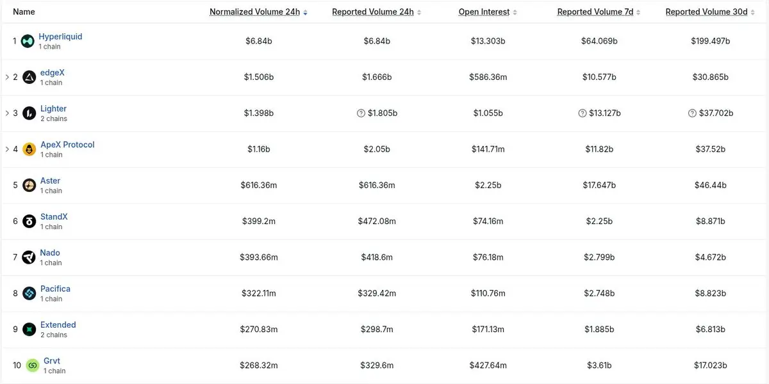Click the Name column header
769x384 pixels.
click(24, 12)
